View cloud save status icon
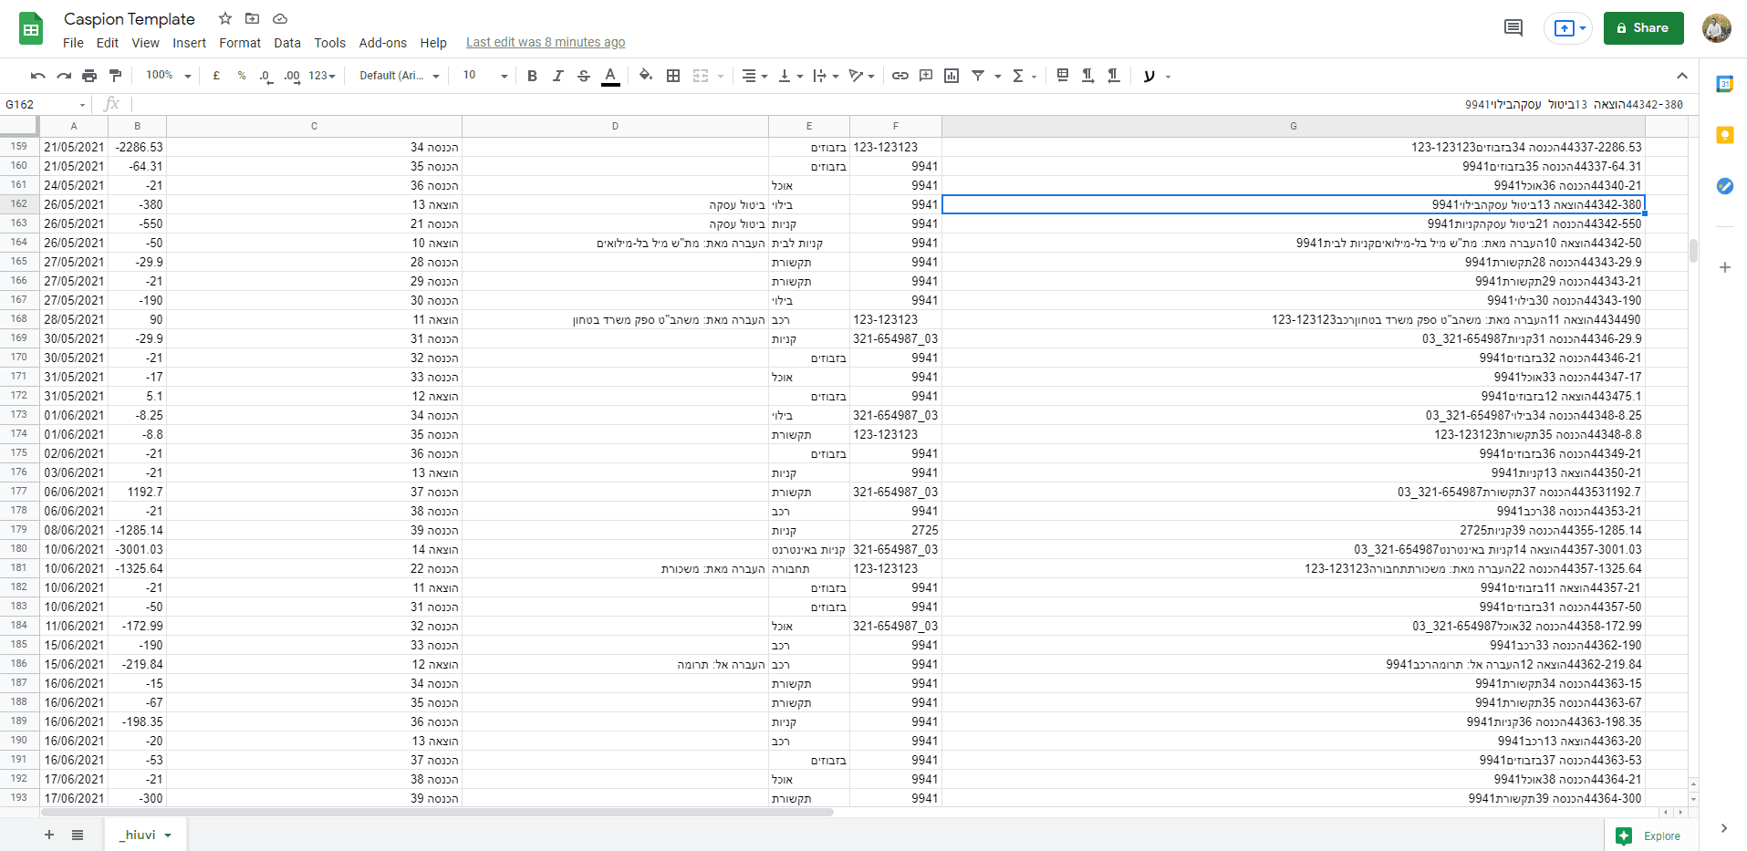The width and height of the screenshot is (1747, 851). point(280,18)
